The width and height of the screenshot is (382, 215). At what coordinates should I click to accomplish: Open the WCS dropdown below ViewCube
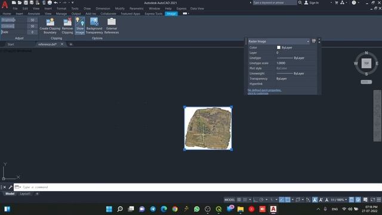point(366,82)
